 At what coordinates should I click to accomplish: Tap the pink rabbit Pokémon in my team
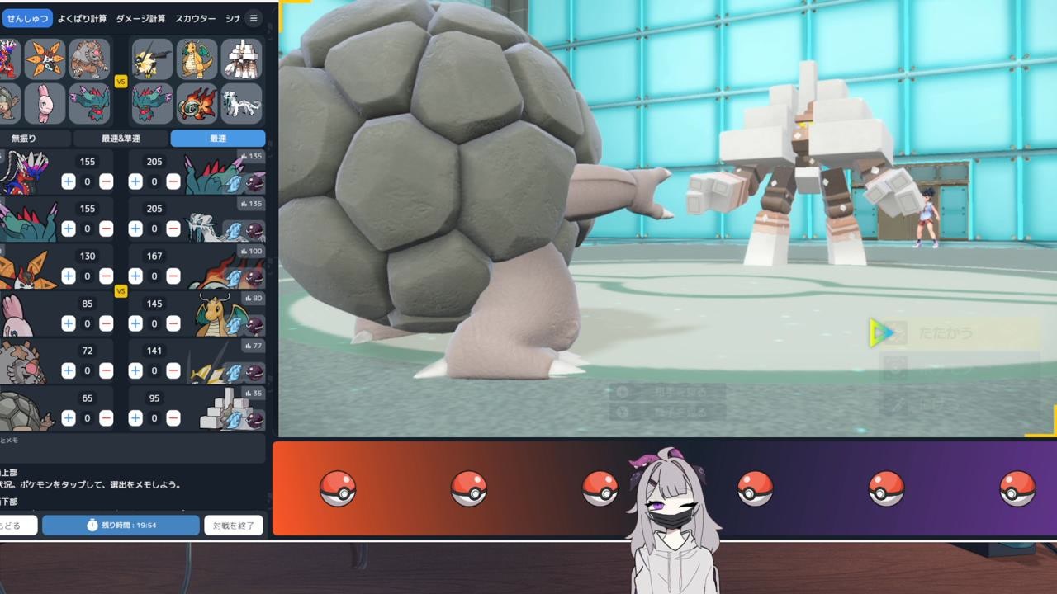click(x=45, y=103)
